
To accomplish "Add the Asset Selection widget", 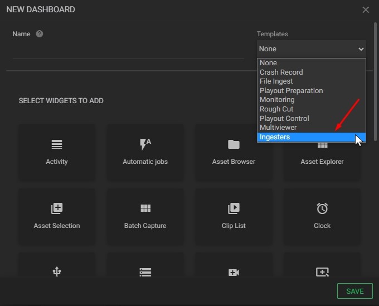I will [56, 216].
